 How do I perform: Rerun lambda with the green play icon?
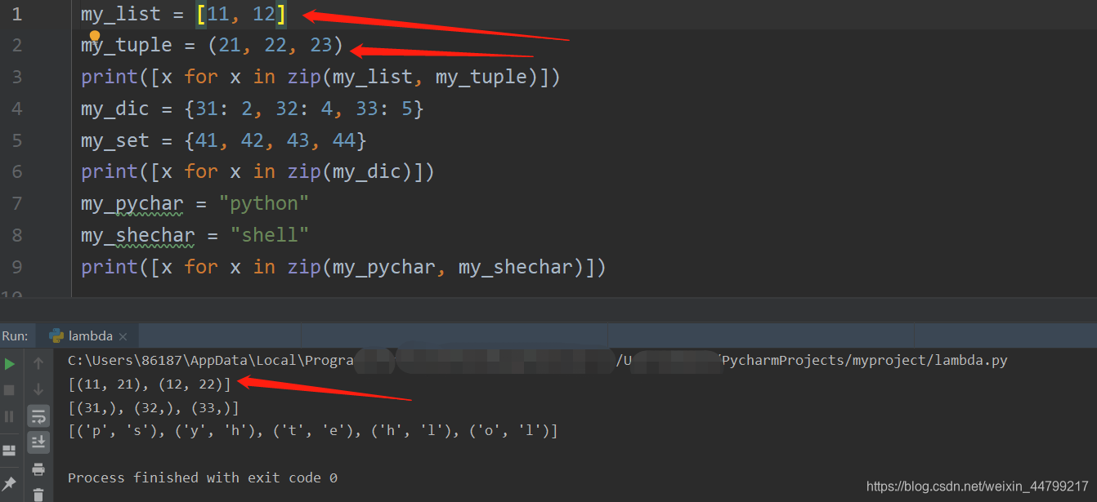(x=10, y=363)
